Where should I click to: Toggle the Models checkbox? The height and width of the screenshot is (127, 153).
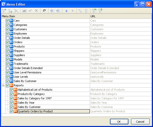7,59
